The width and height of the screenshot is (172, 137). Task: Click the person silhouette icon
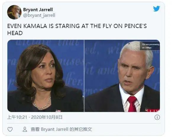coord(25,129)
